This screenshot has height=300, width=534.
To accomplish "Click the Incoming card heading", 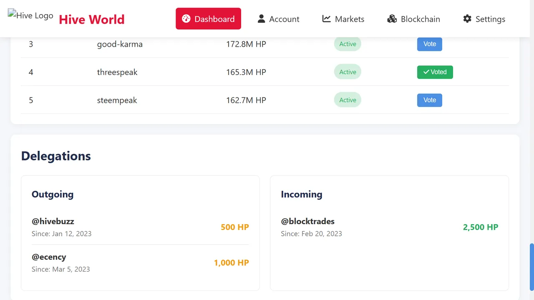I will 302,194.
